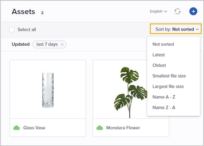Click green cloud icon beside Glass Vase
This screenshot has height=146, width=204.
click(x=17, y=128)
